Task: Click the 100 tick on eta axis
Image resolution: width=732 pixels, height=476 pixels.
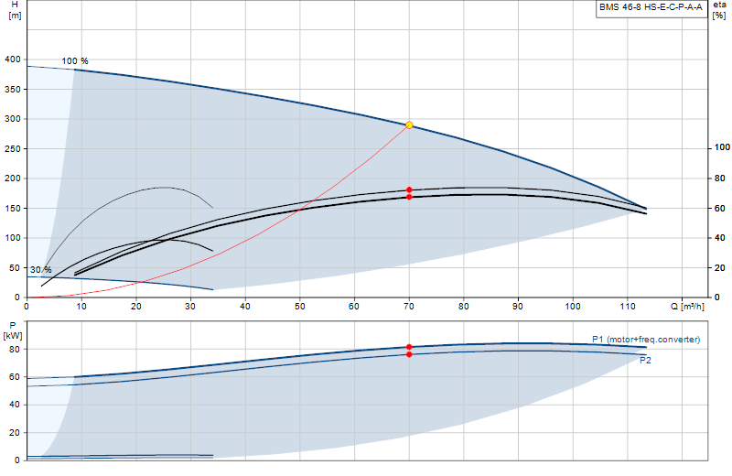Action: pyautogui.click(x=722, y=147)
